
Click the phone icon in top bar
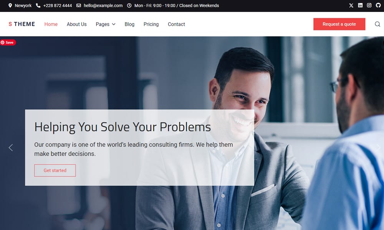coord(38,5)
